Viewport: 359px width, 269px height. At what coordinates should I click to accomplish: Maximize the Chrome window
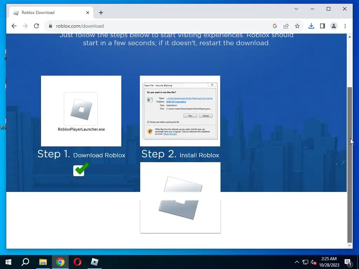click(328, 9)
